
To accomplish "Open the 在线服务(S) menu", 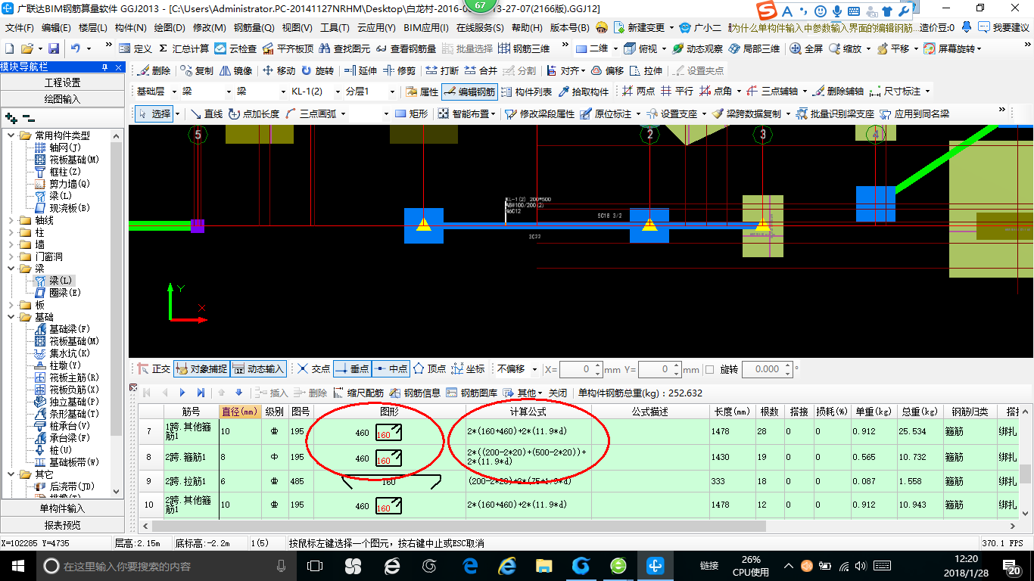I will pos(480,27).
